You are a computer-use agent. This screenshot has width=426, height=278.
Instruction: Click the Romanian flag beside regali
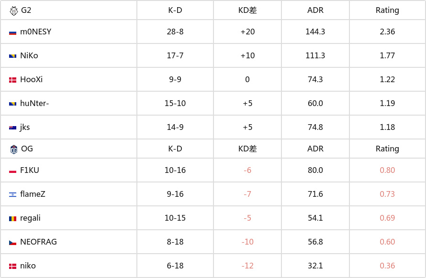pyautogui.click(x=13, y=219)
